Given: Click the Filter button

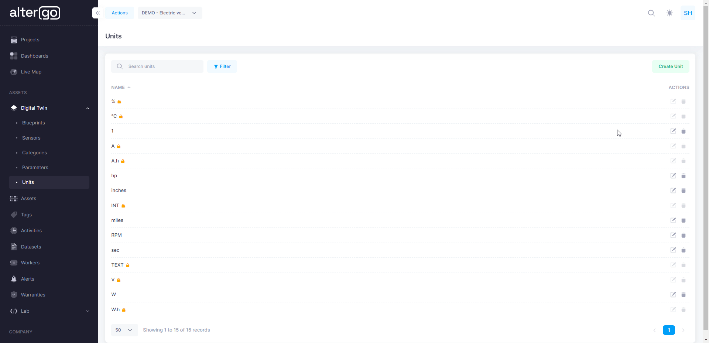Looking at the screenshot, I should click(x=222, y=66).
